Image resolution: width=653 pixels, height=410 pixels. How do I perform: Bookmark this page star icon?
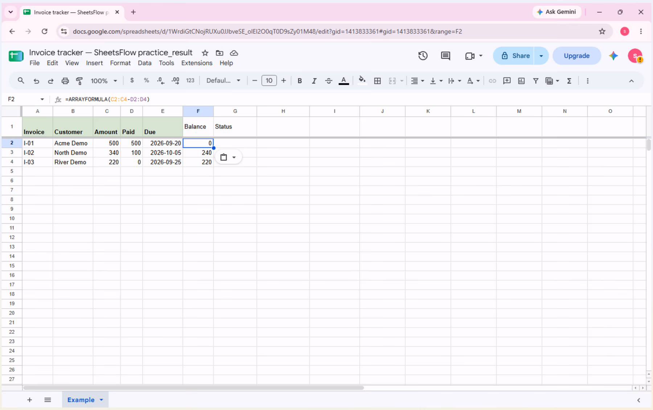click(x=602, y=32)
